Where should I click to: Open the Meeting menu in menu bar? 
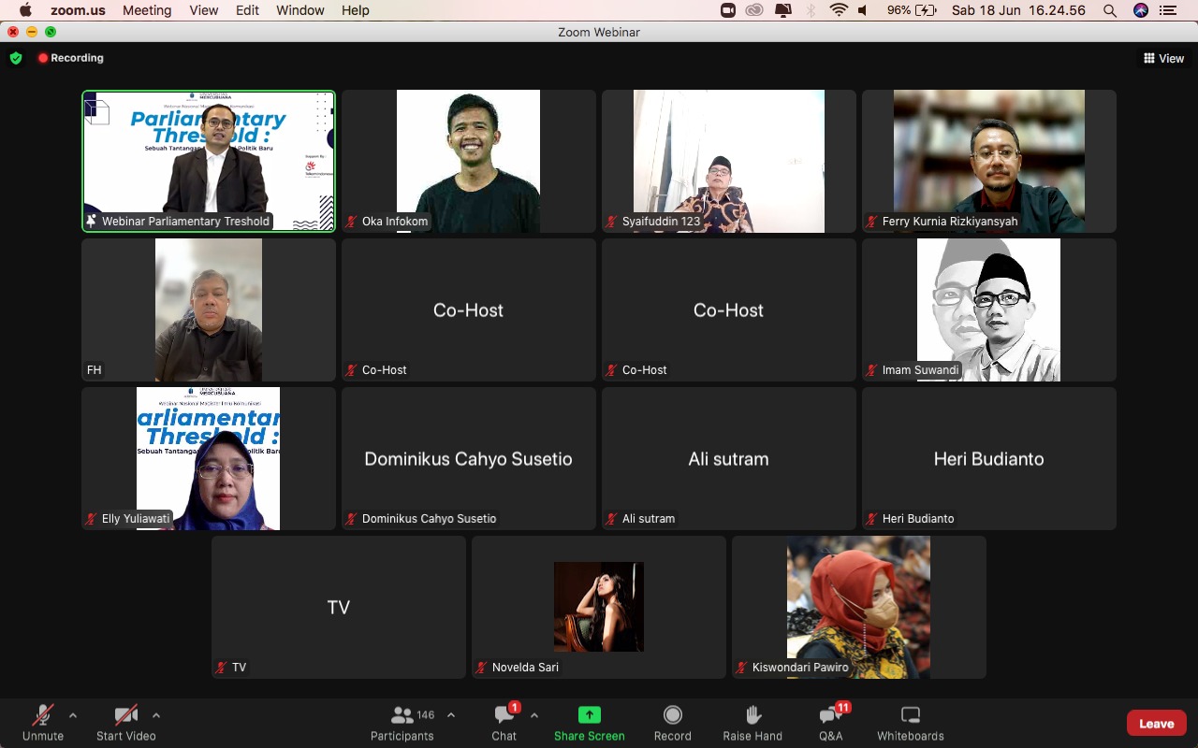(x=148, y=10)
